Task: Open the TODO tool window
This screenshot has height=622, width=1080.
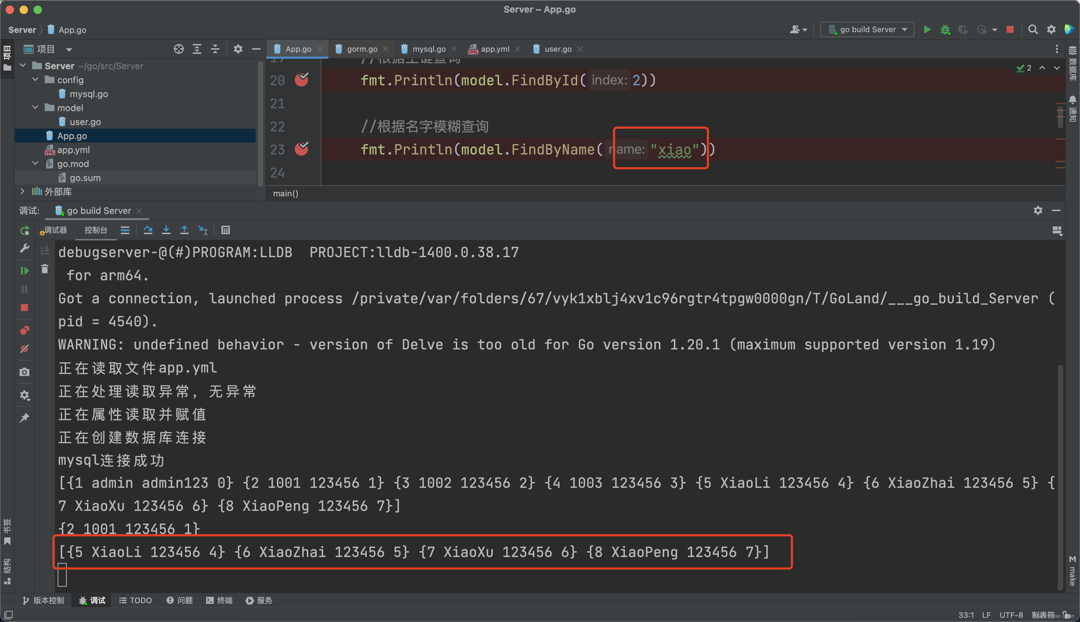Action: [135, 600]
